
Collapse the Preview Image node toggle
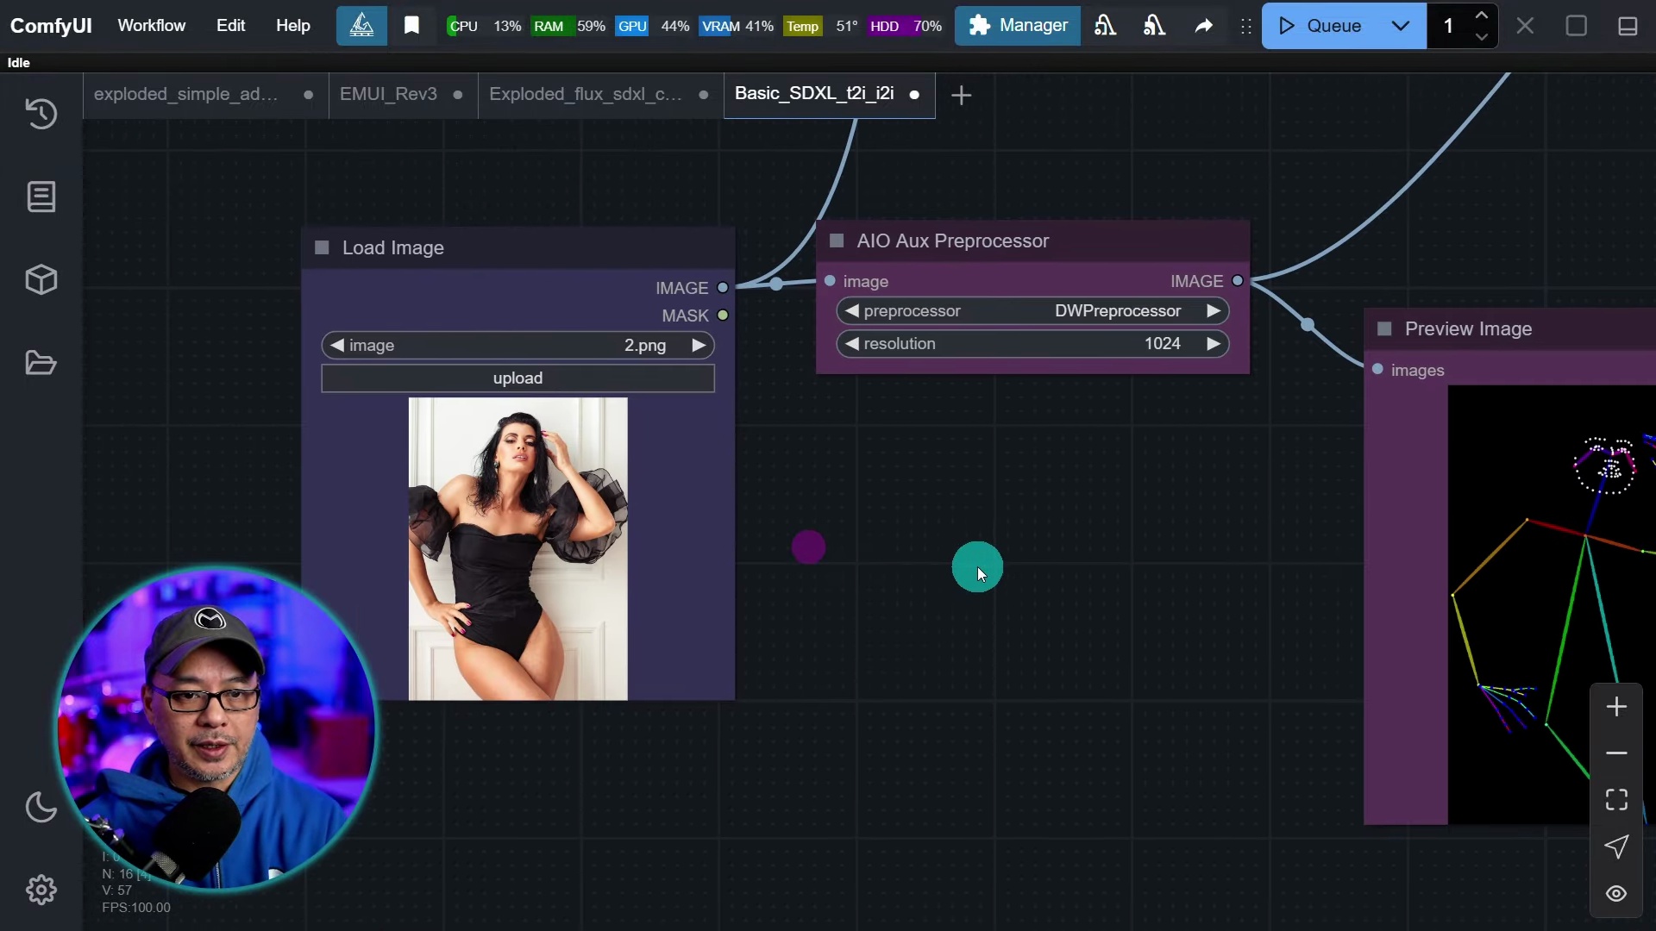click(x=1385, y=329)
